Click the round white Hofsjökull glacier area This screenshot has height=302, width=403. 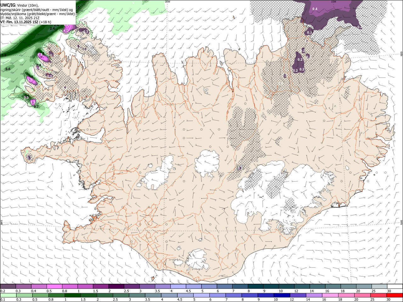[207, 164]
